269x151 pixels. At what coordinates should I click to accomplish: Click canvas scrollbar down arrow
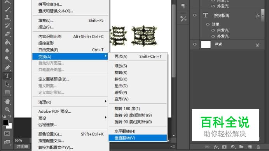coord(174,136)
